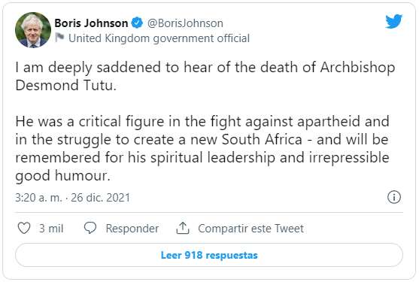Click the United Kingdom government official label
The height and width of the screenshot is (282, 419).
tap(159, 38)
